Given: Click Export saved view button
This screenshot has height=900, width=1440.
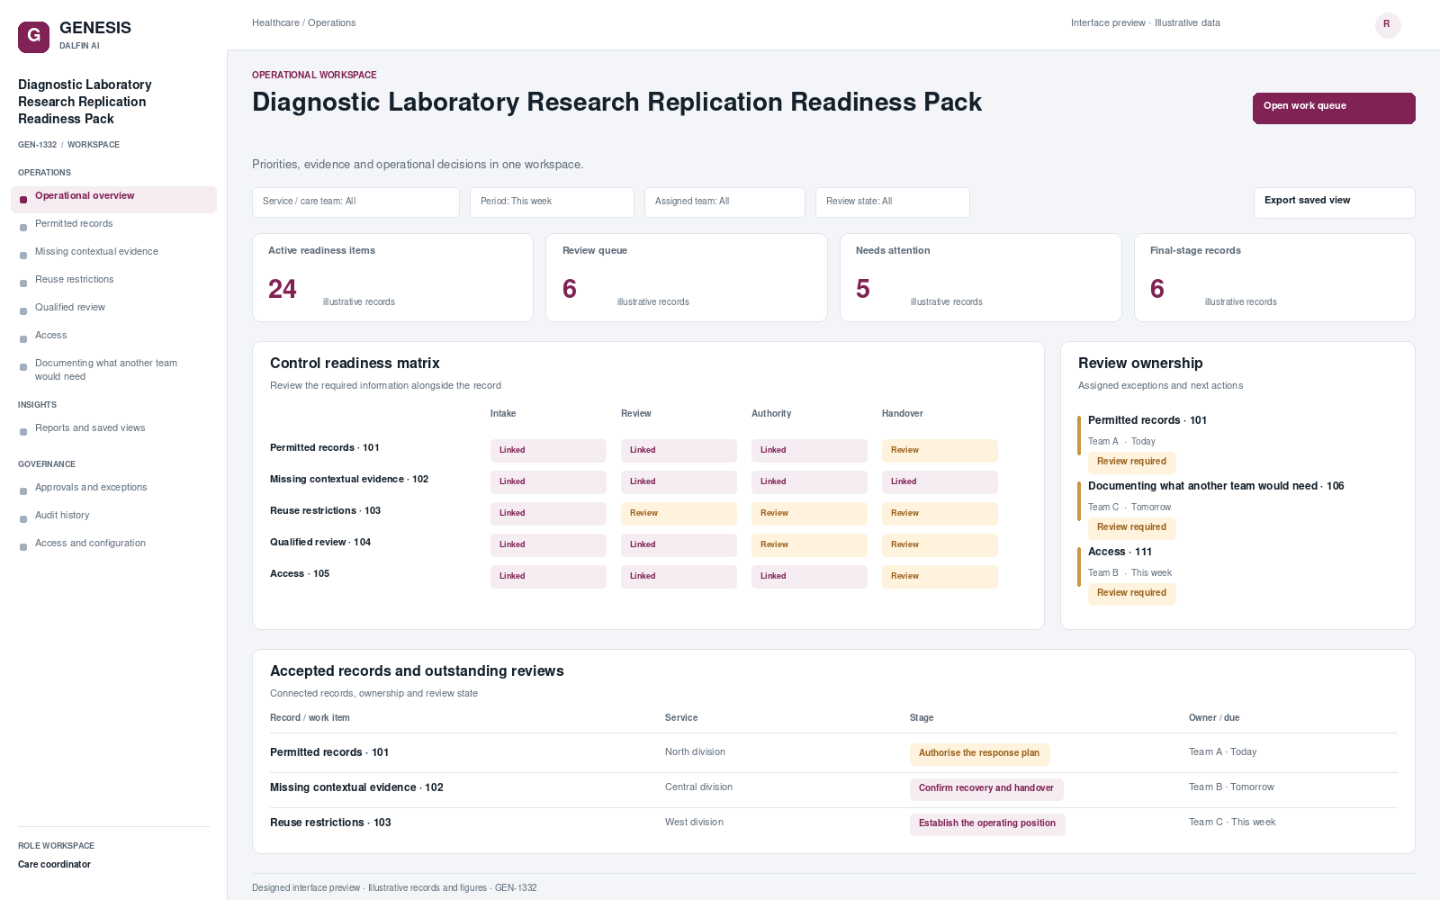Looking at the screenshot, I should tap(1334, 202).
